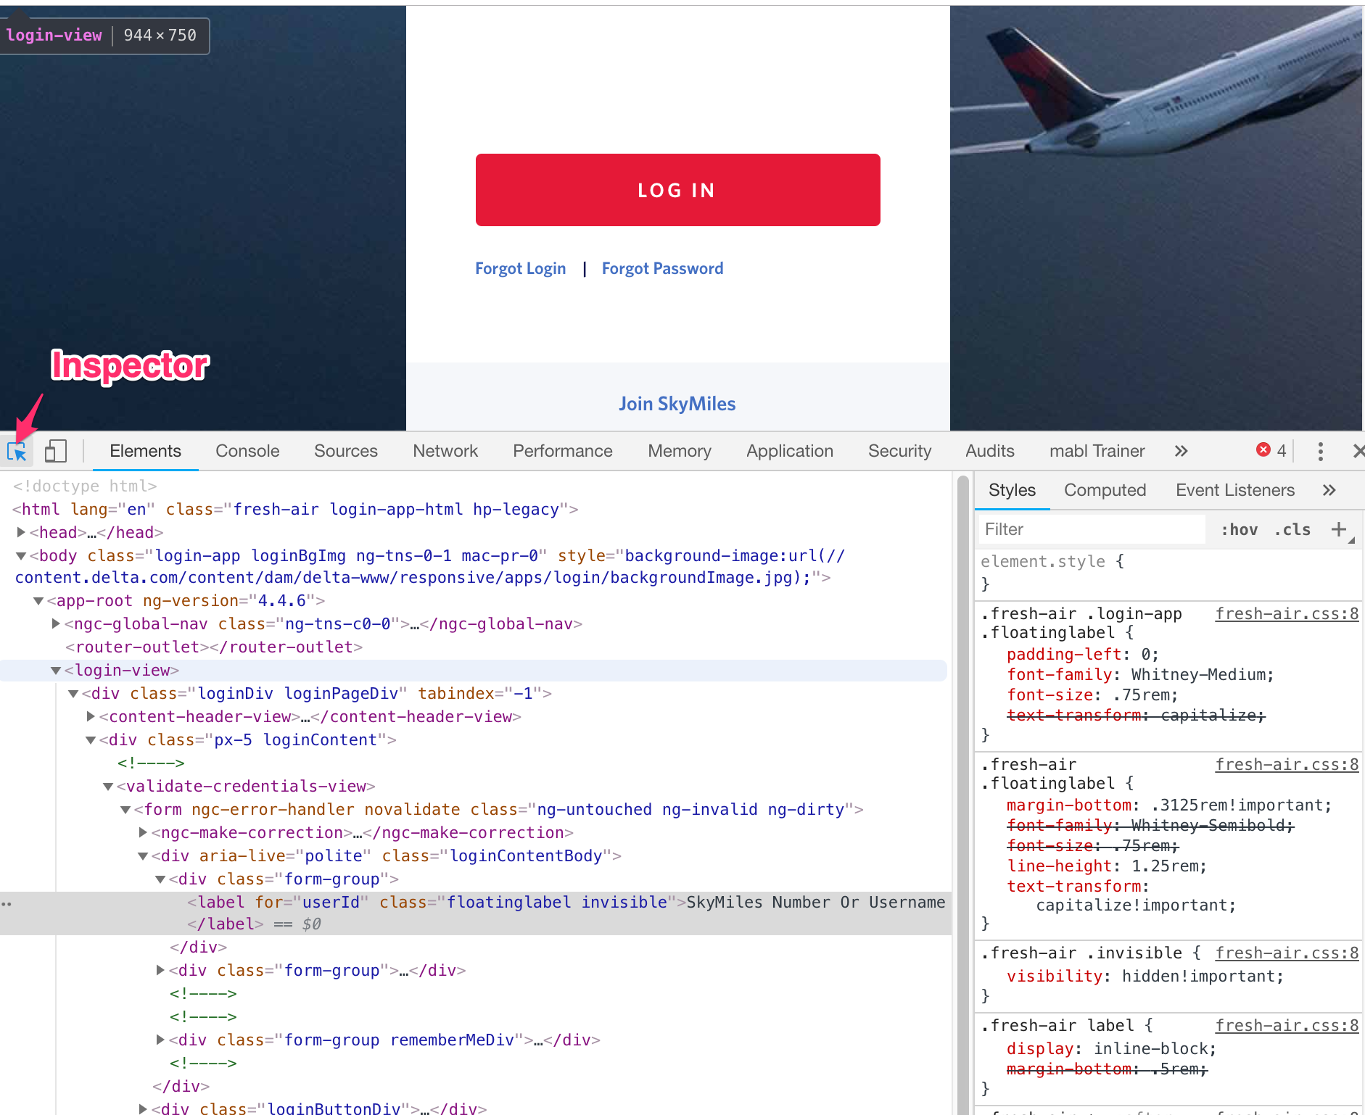
Task: Open the row's three-dot actions gutter
Action: pyautogui.click(x=7, y=903)
